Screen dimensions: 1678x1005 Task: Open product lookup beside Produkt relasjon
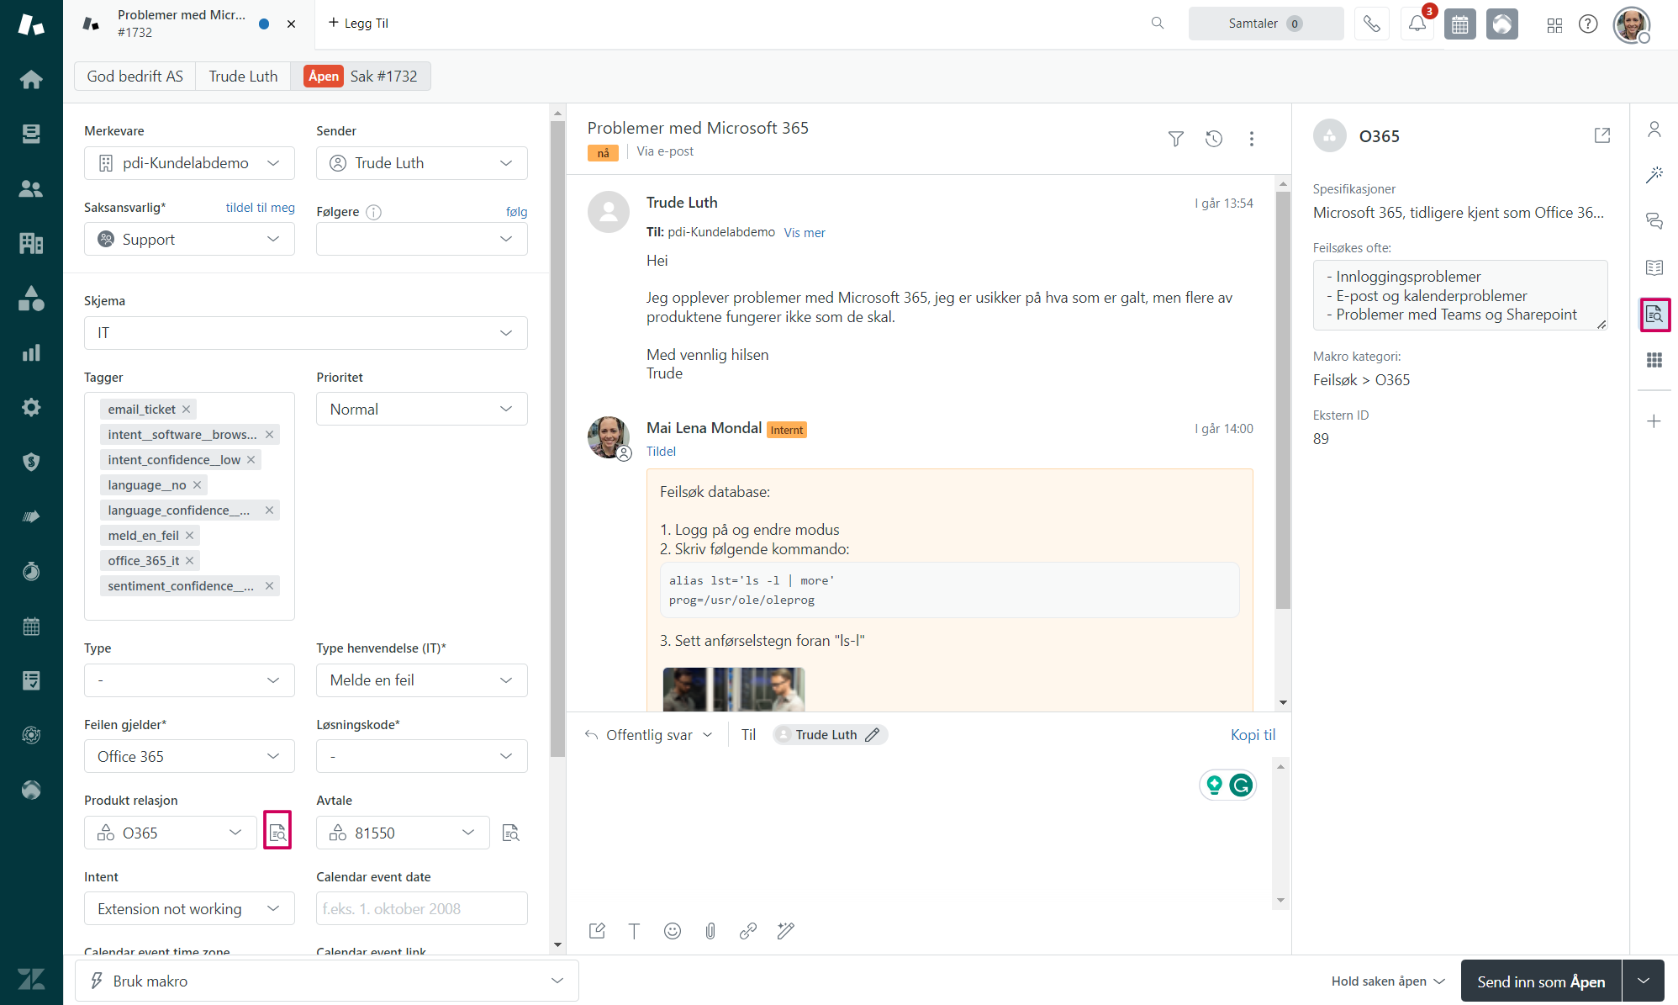point(277,831)
